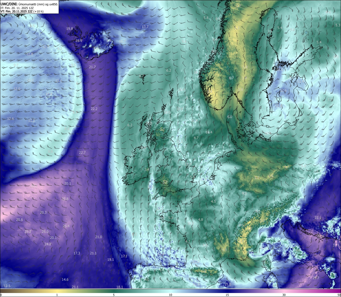Click the 22.2 value in the Atlantic band
The width and height of the screenshot is (341, 297).
click(x=94, y=109)
